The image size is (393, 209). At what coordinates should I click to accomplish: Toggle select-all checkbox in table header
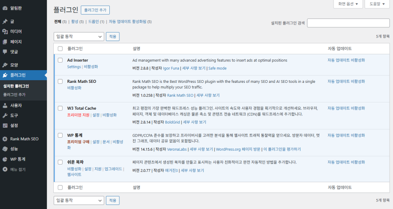tap(60, 49)
